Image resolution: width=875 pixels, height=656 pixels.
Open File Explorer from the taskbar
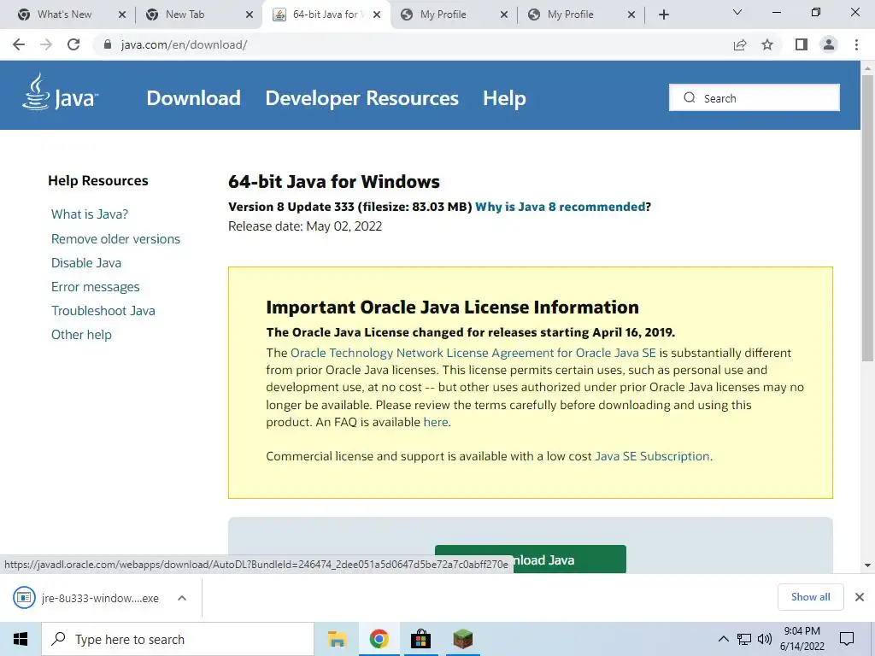(x=337, y=639)
